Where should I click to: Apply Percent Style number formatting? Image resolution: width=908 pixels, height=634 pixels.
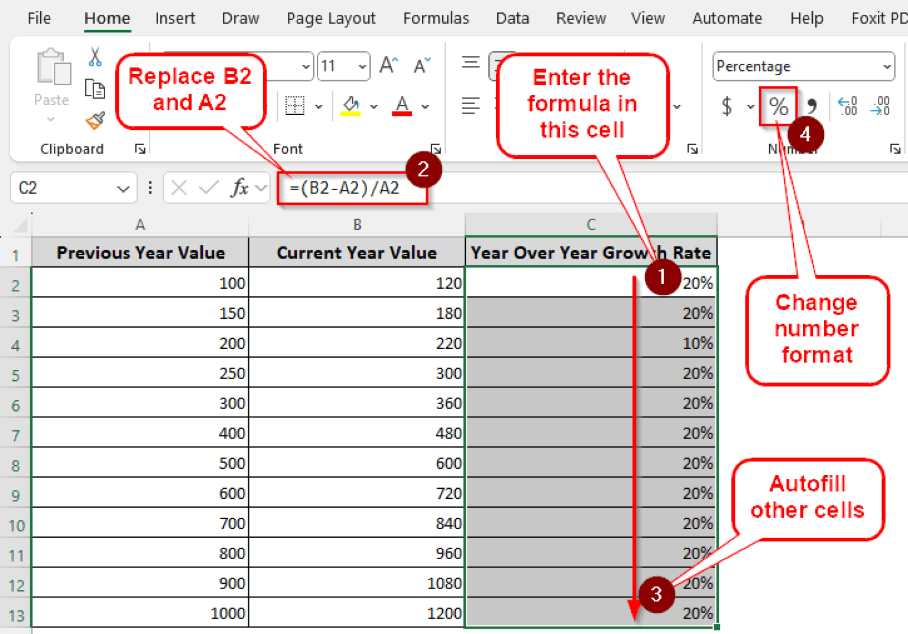coord(779,107)
